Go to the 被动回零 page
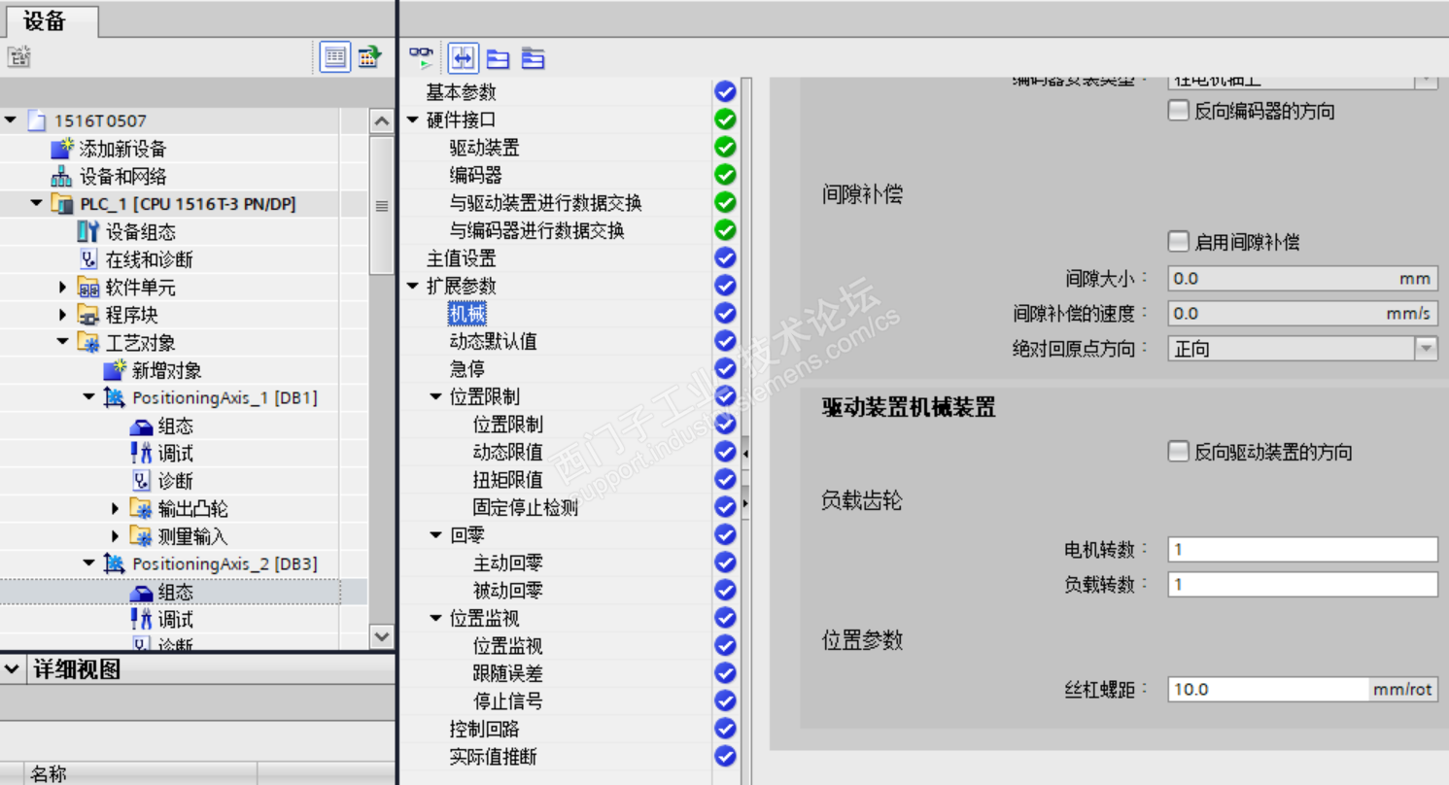Viewport: 1449px width, 785px height. (x=508, y=591)
